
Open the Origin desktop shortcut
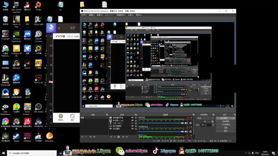tap(38, 6)
